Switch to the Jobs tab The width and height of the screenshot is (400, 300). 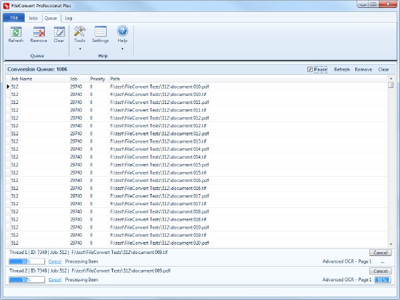33,18
